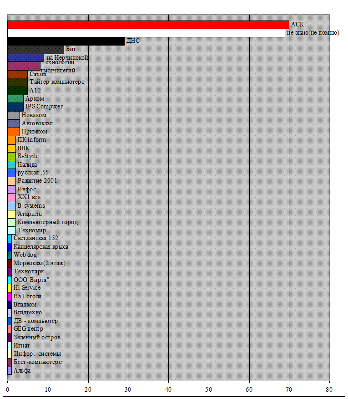Click the 'Канцелярская крыса' label
Viewport: 348px width, 399px height.
[x=41, y=247]
